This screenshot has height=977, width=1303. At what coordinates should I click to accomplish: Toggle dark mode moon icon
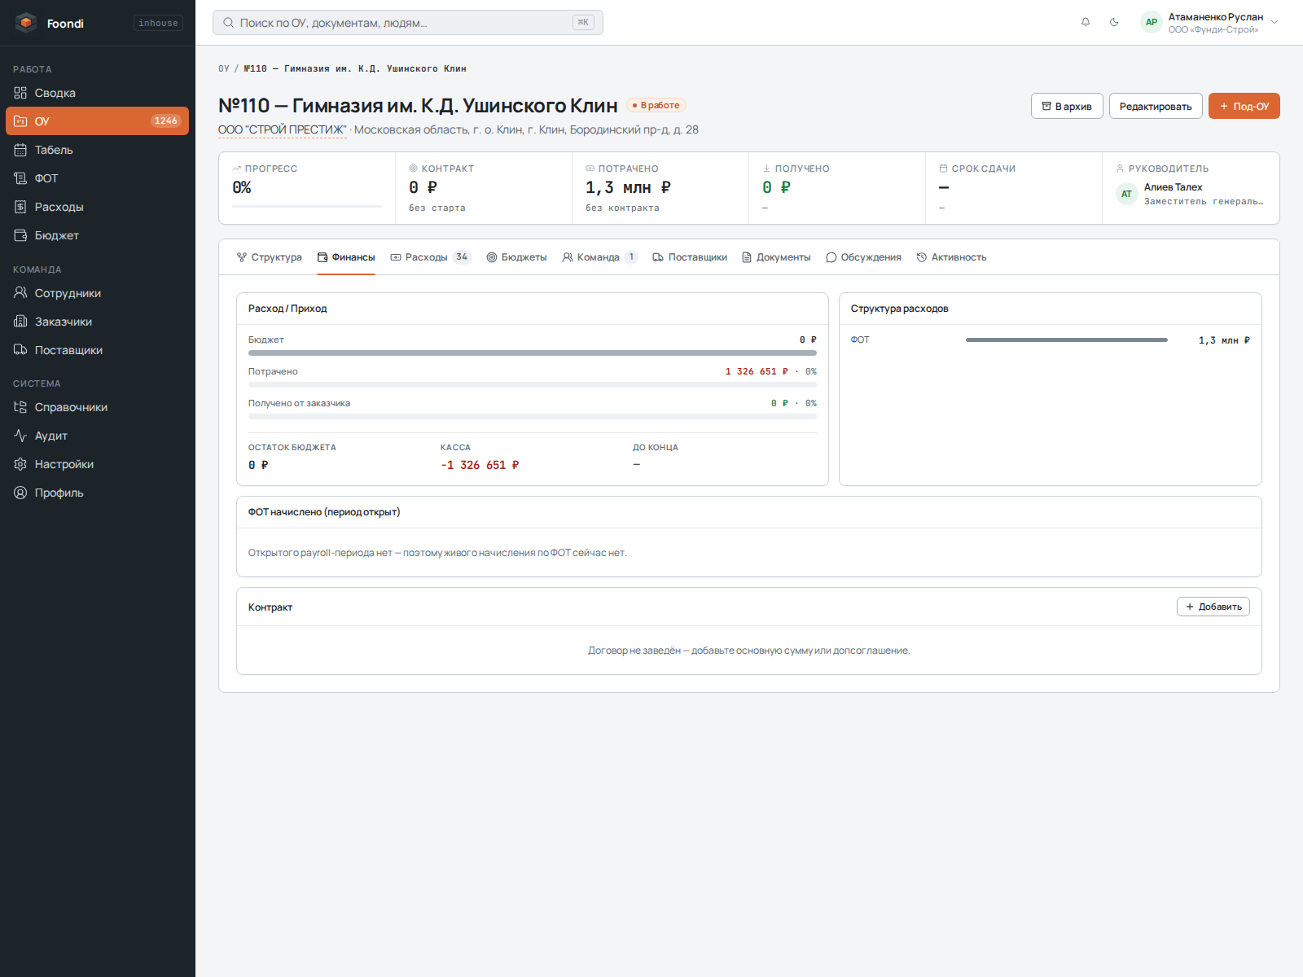click(x=1114, y=22)
